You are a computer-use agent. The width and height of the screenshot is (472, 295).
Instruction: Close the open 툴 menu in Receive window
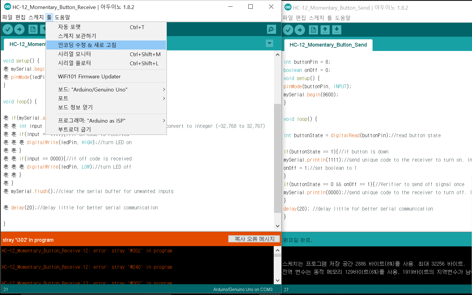click(x=49, y=17)
